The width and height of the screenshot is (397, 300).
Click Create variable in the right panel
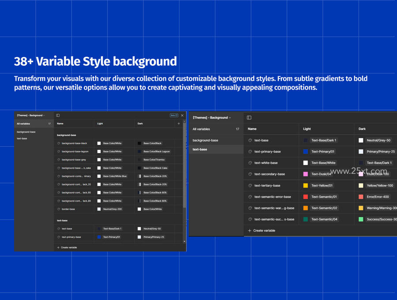(x=262, y=231)
